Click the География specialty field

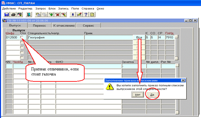tap(56, 38)
